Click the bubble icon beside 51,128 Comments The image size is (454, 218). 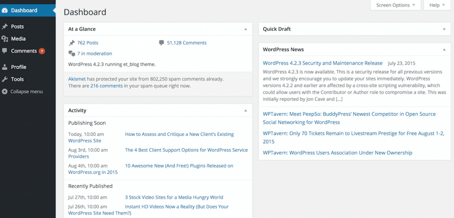click(161, 43)
